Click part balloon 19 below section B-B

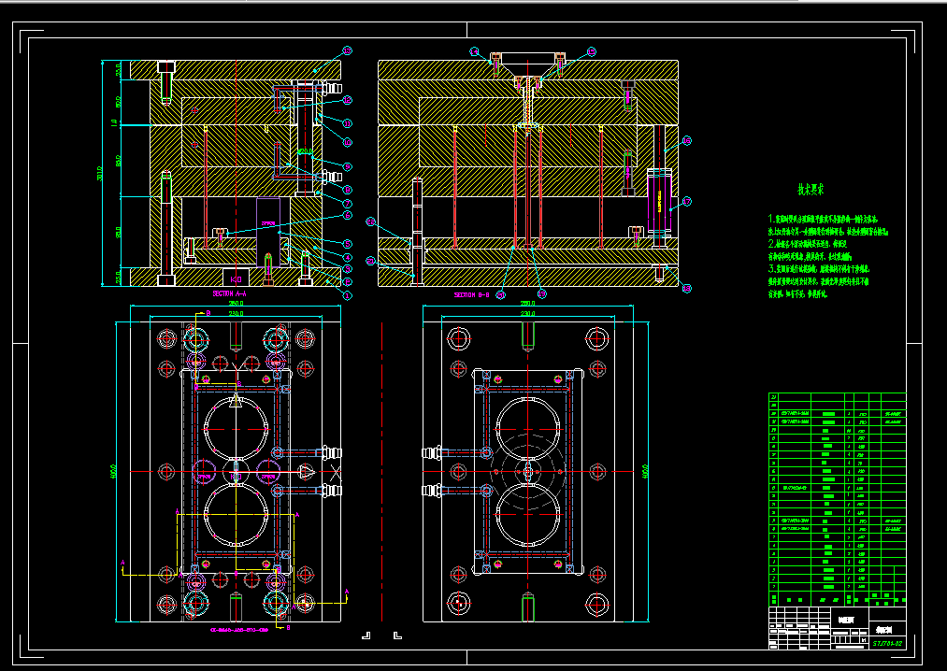pos(542,294)
